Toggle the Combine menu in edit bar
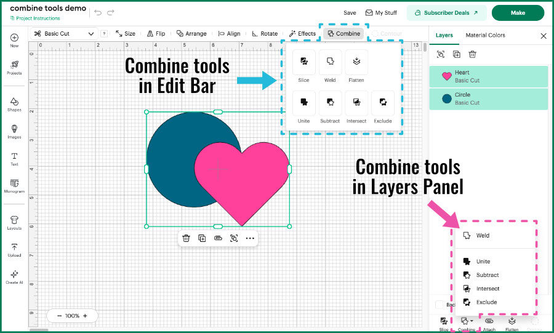This screenshot has width=554, height=333. tap(343, 34)
